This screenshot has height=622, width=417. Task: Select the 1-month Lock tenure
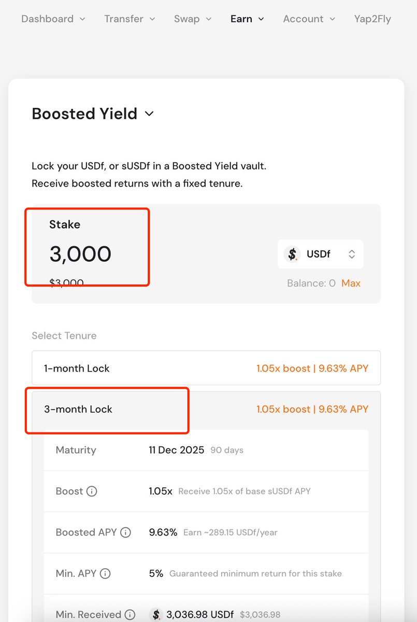[x=206, y=369]
